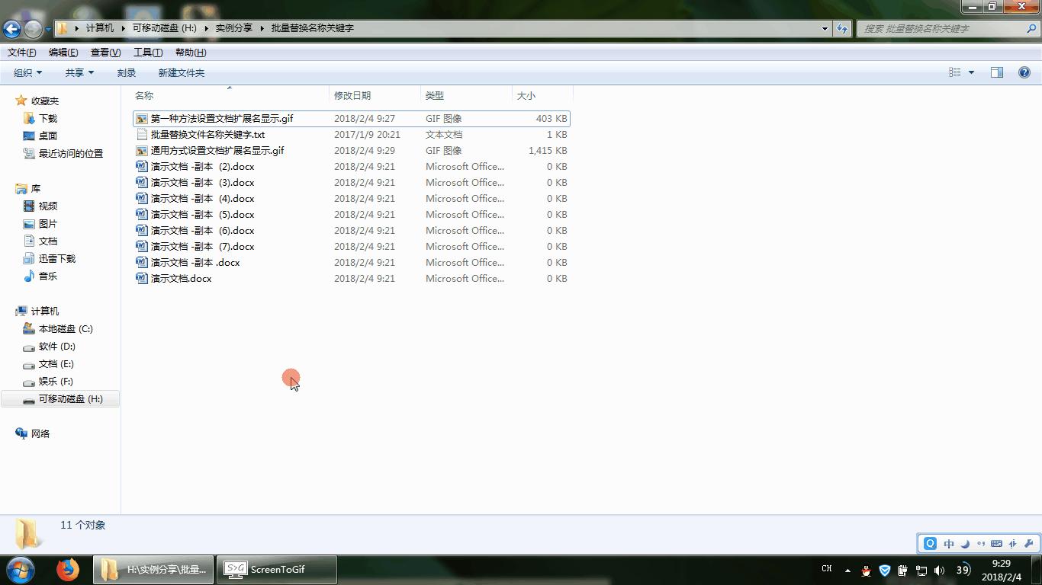Viewport: 1042px width, 585px height.
Task: Sort files by 修改日期 column header
Action: 352,96
